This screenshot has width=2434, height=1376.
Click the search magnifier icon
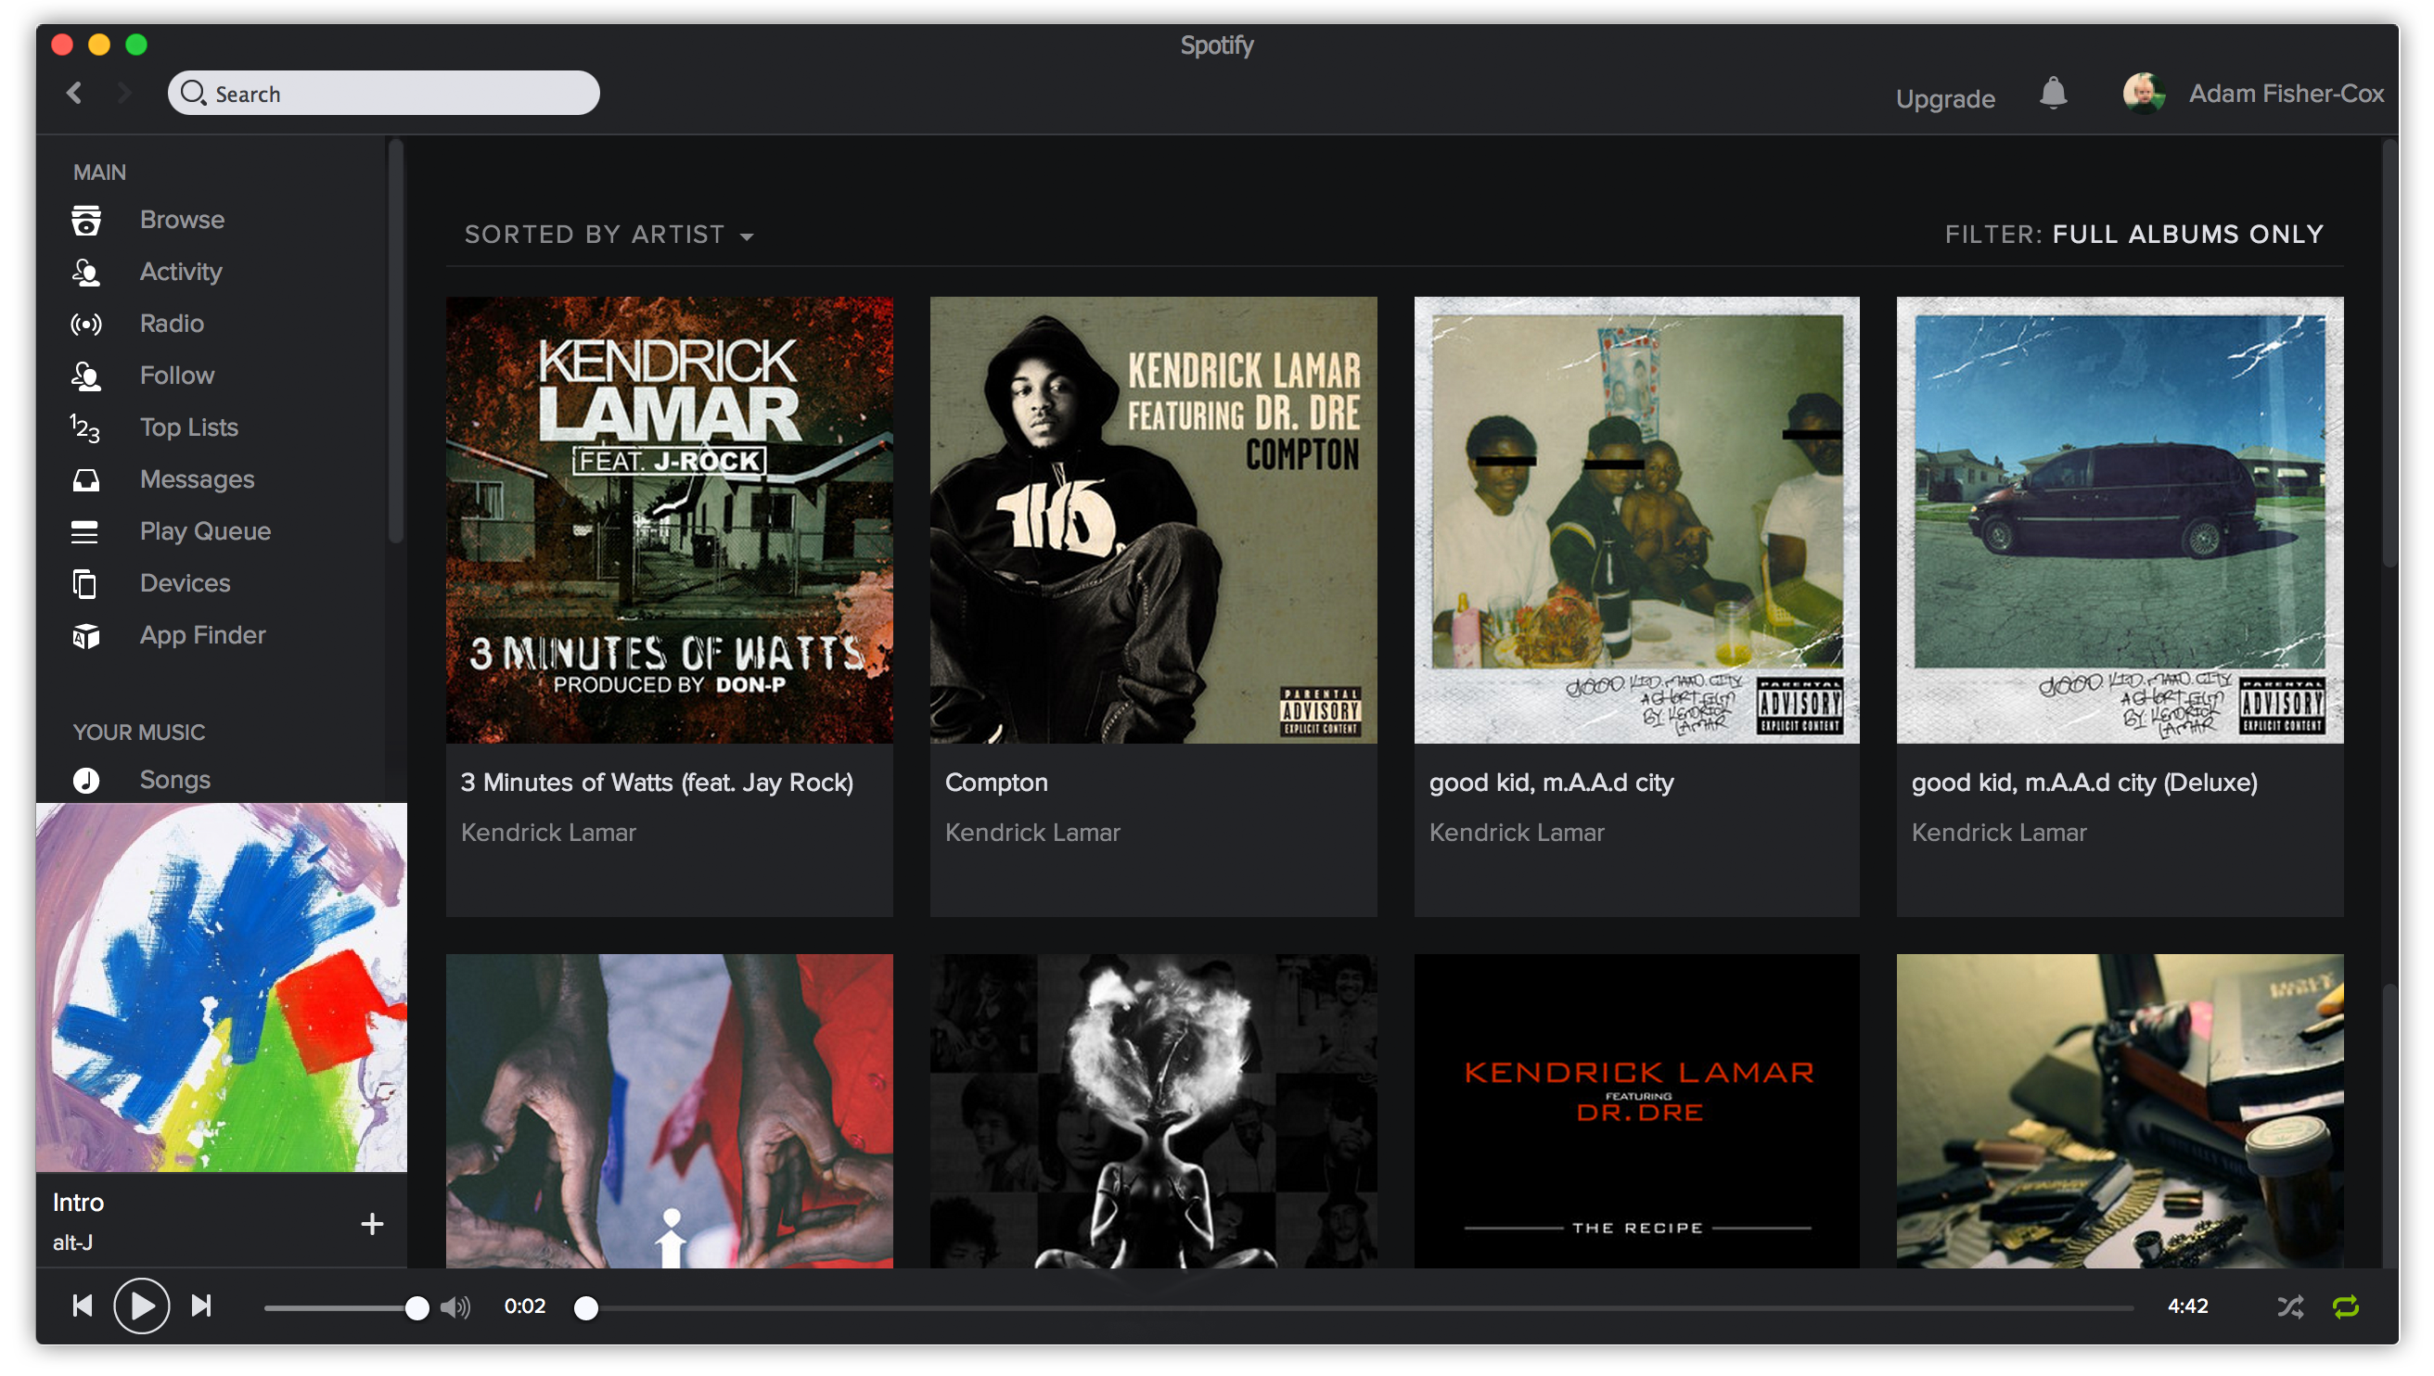coord(193,93)
